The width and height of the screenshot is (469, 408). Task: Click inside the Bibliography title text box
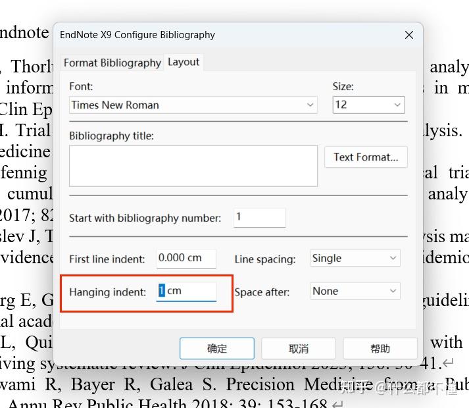193,166
